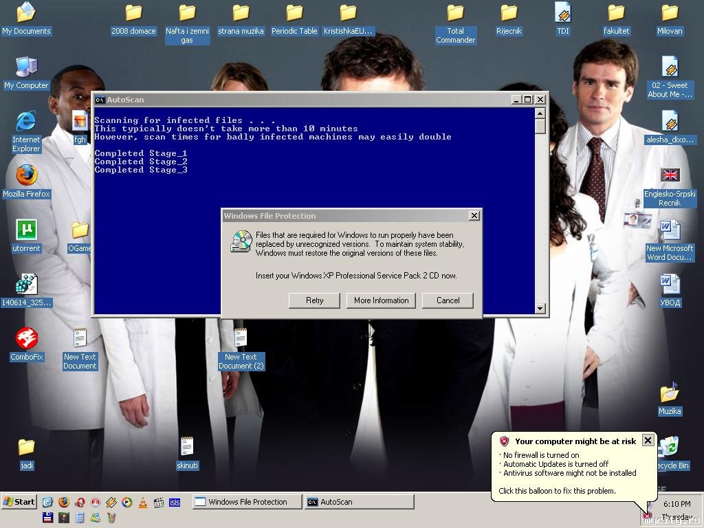Select the jadi folder on desktop

pyautogui.click(x=27, y=454)
